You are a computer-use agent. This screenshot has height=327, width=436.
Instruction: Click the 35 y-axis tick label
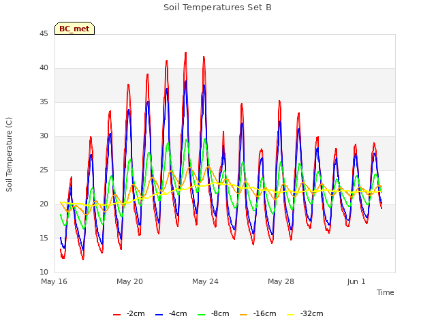pos(44,102)
